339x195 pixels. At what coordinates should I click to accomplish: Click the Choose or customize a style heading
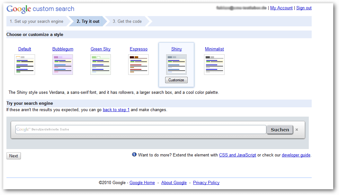[35, 35]
